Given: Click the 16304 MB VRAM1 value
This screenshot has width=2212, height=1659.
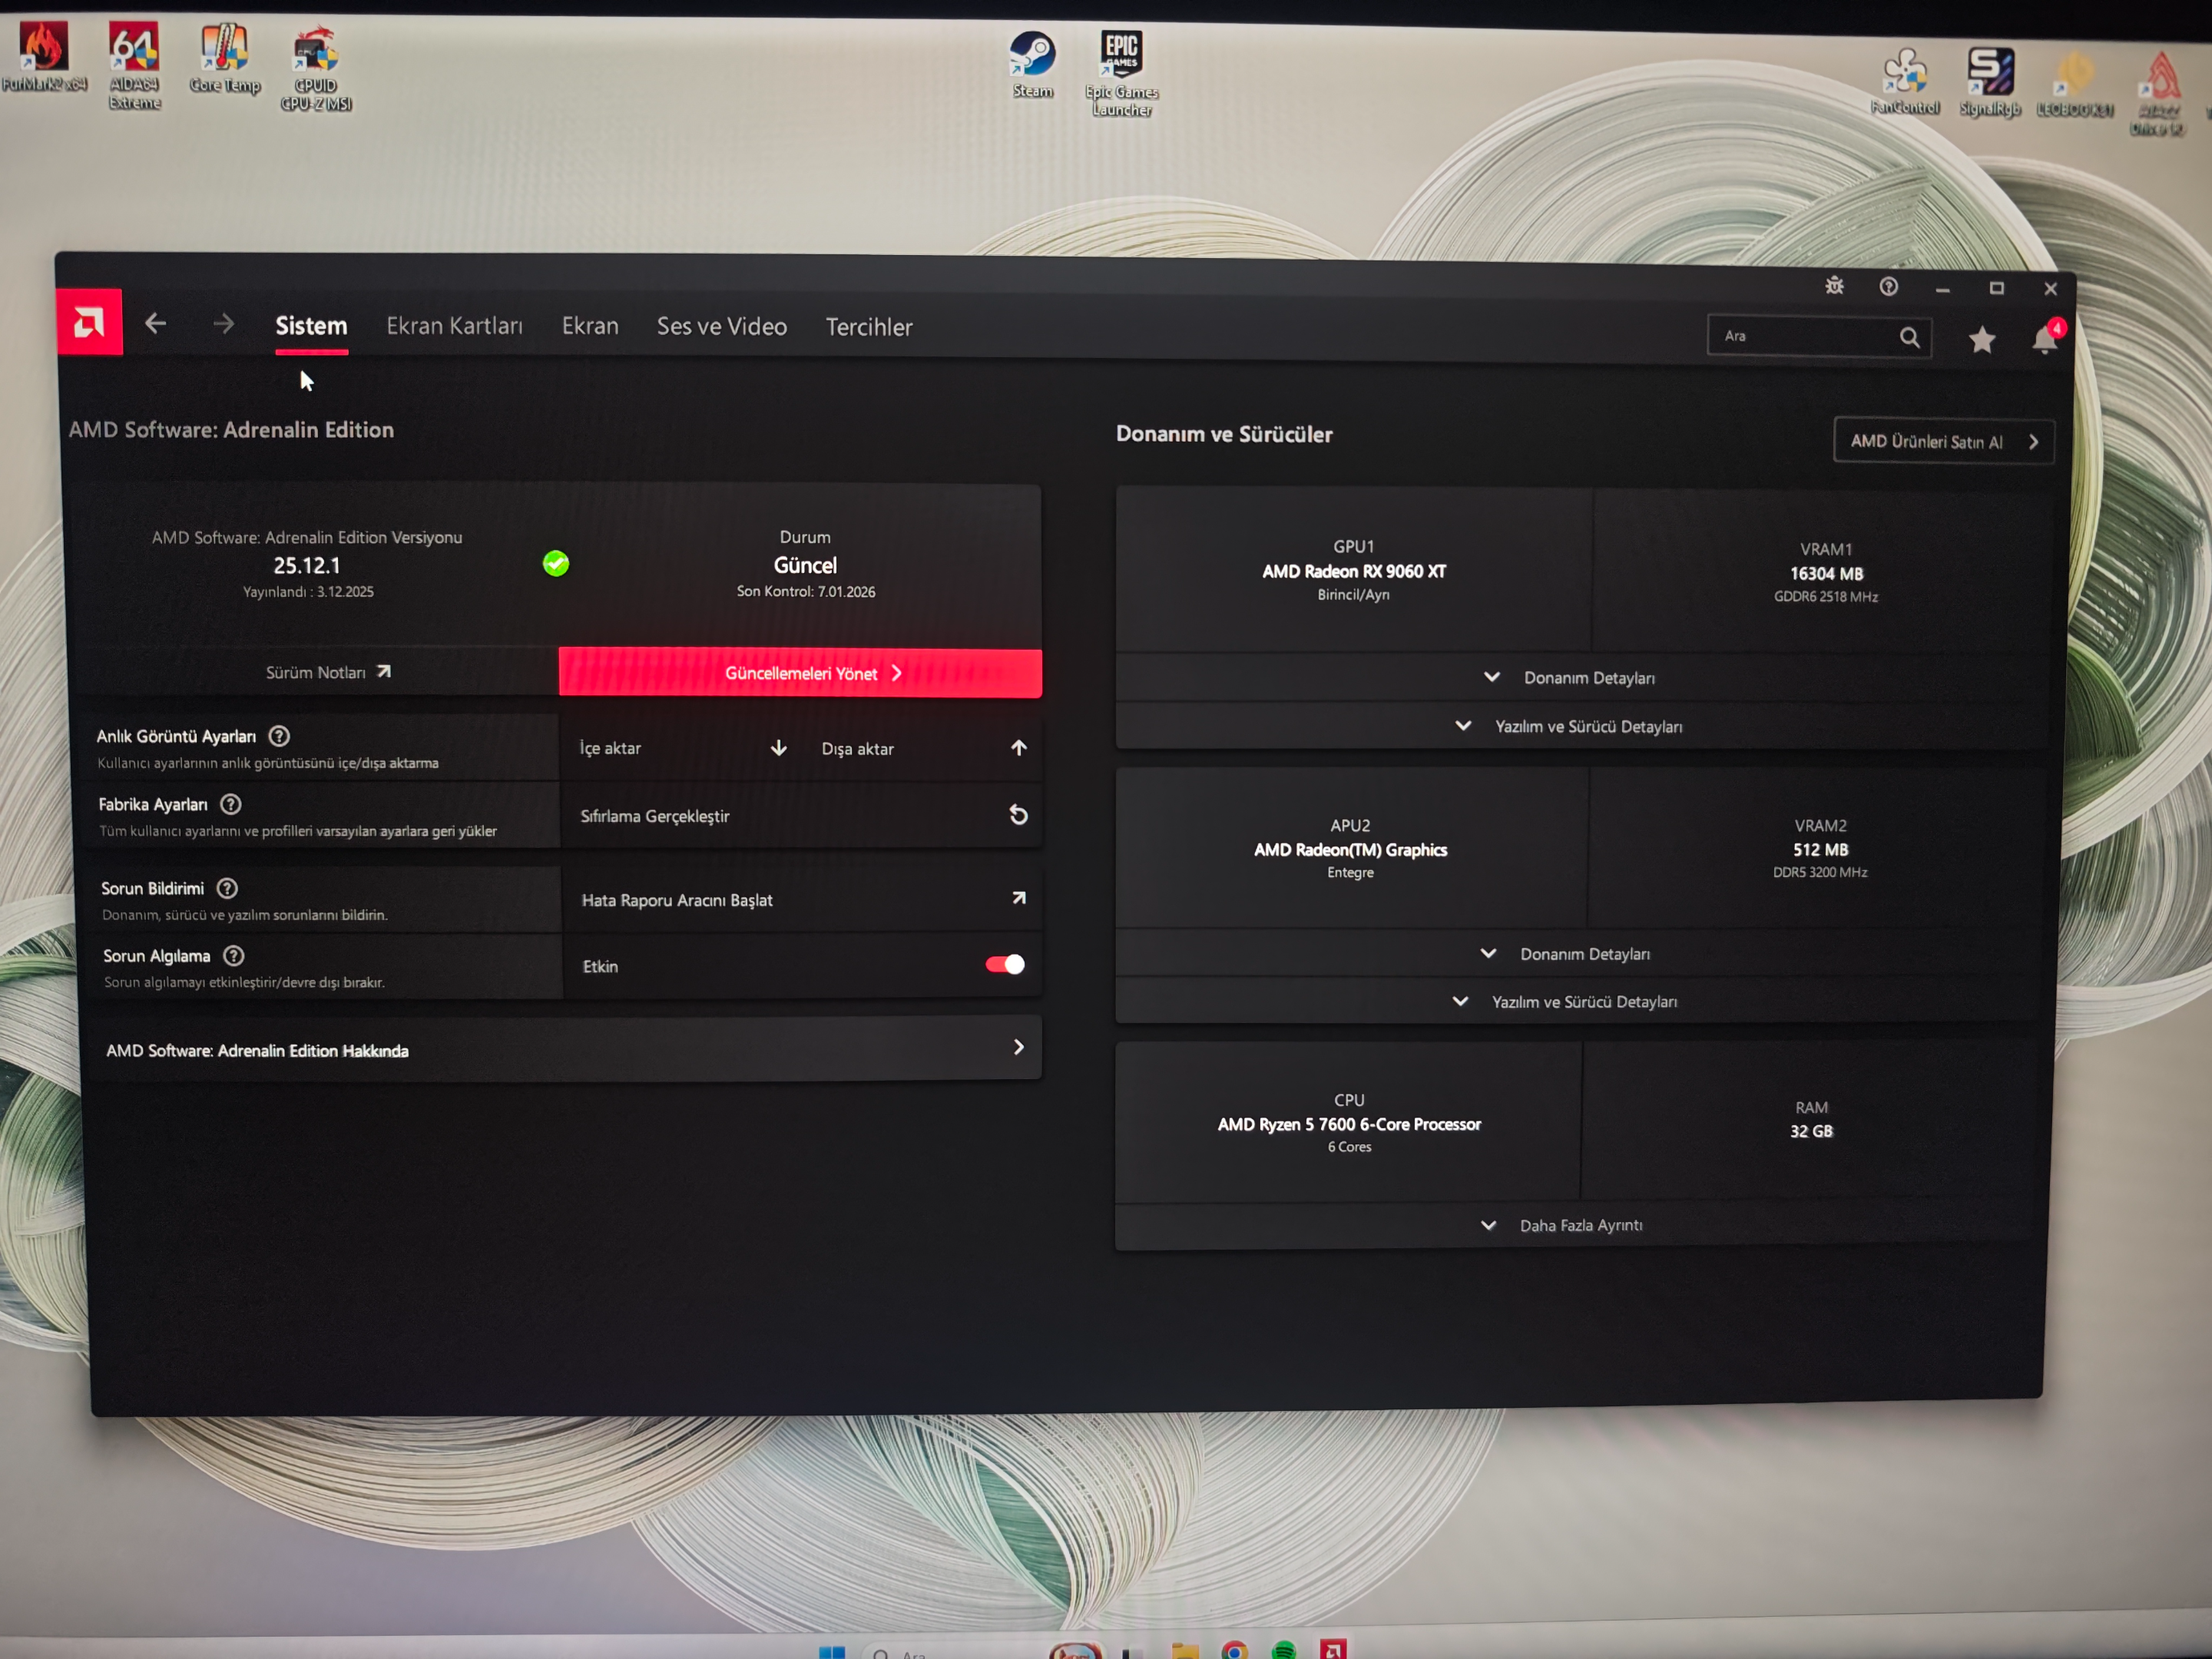Looking at the screenshot, I should [x=1826, y=573].
